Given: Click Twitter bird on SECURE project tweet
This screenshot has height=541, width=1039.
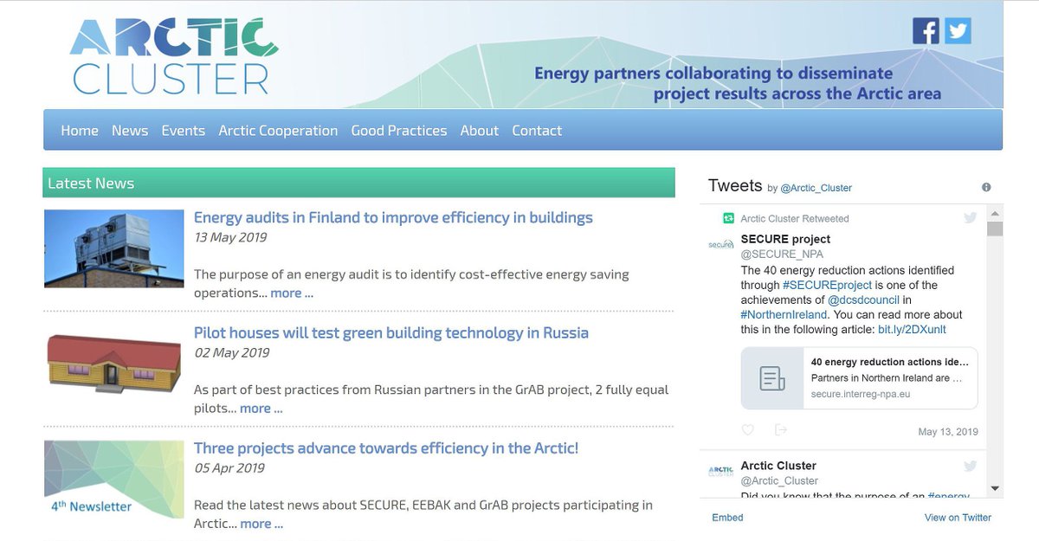Looking at the screenshot, I should pos(971,218).
